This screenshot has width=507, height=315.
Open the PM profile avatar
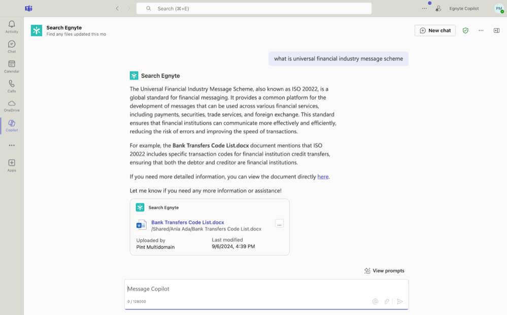499,9
